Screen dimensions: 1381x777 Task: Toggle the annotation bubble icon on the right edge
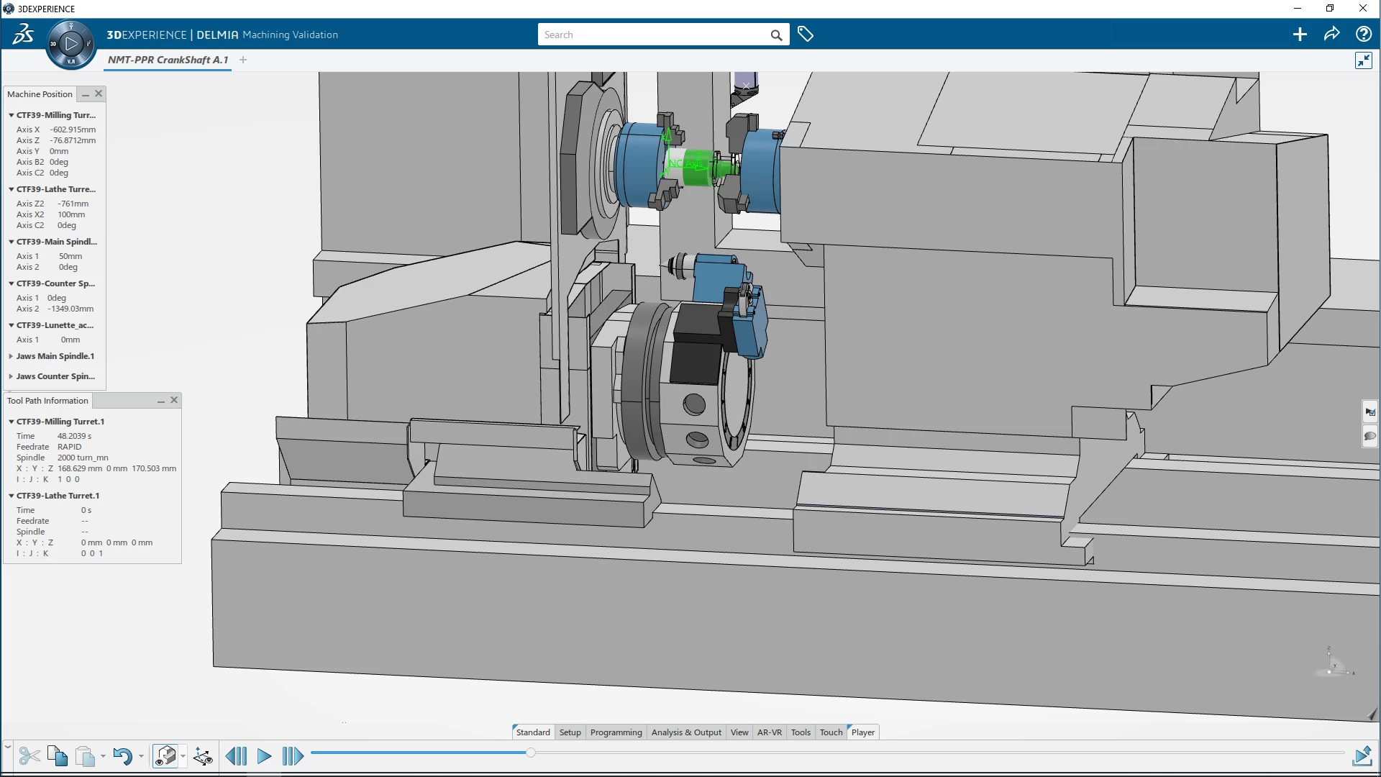pos(1370,437)
